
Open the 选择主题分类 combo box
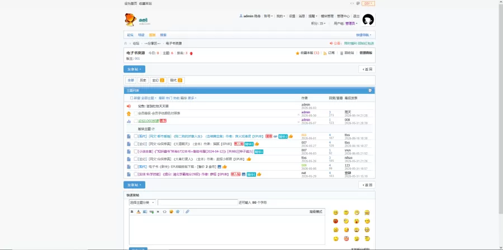pos(143,203)
